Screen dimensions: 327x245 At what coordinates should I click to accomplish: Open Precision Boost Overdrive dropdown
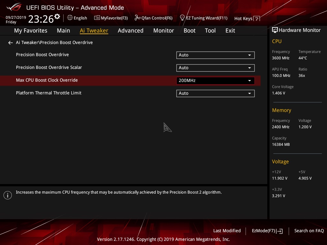tap(216, 55)
